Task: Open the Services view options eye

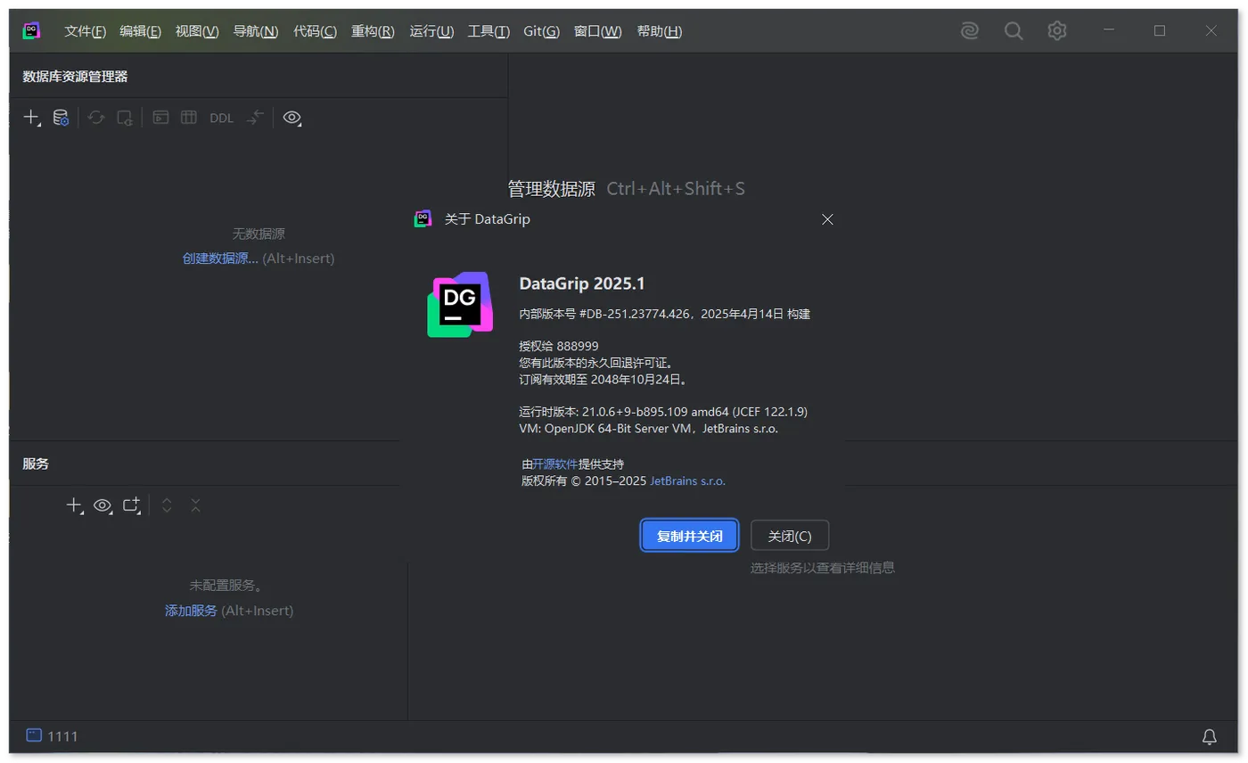Action: [x=103, y=505]
